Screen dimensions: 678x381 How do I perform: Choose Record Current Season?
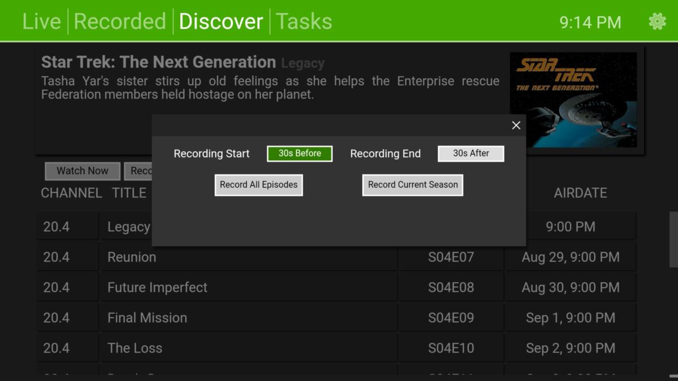pyautogui.click(x=413, y=185)
